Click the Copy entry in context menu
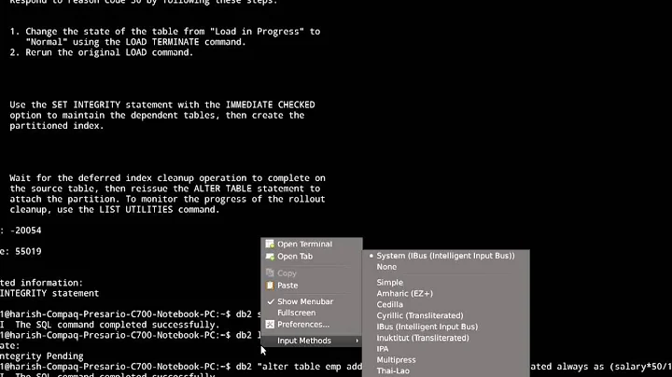The image size is (672, 377). [x=312, y=272]
